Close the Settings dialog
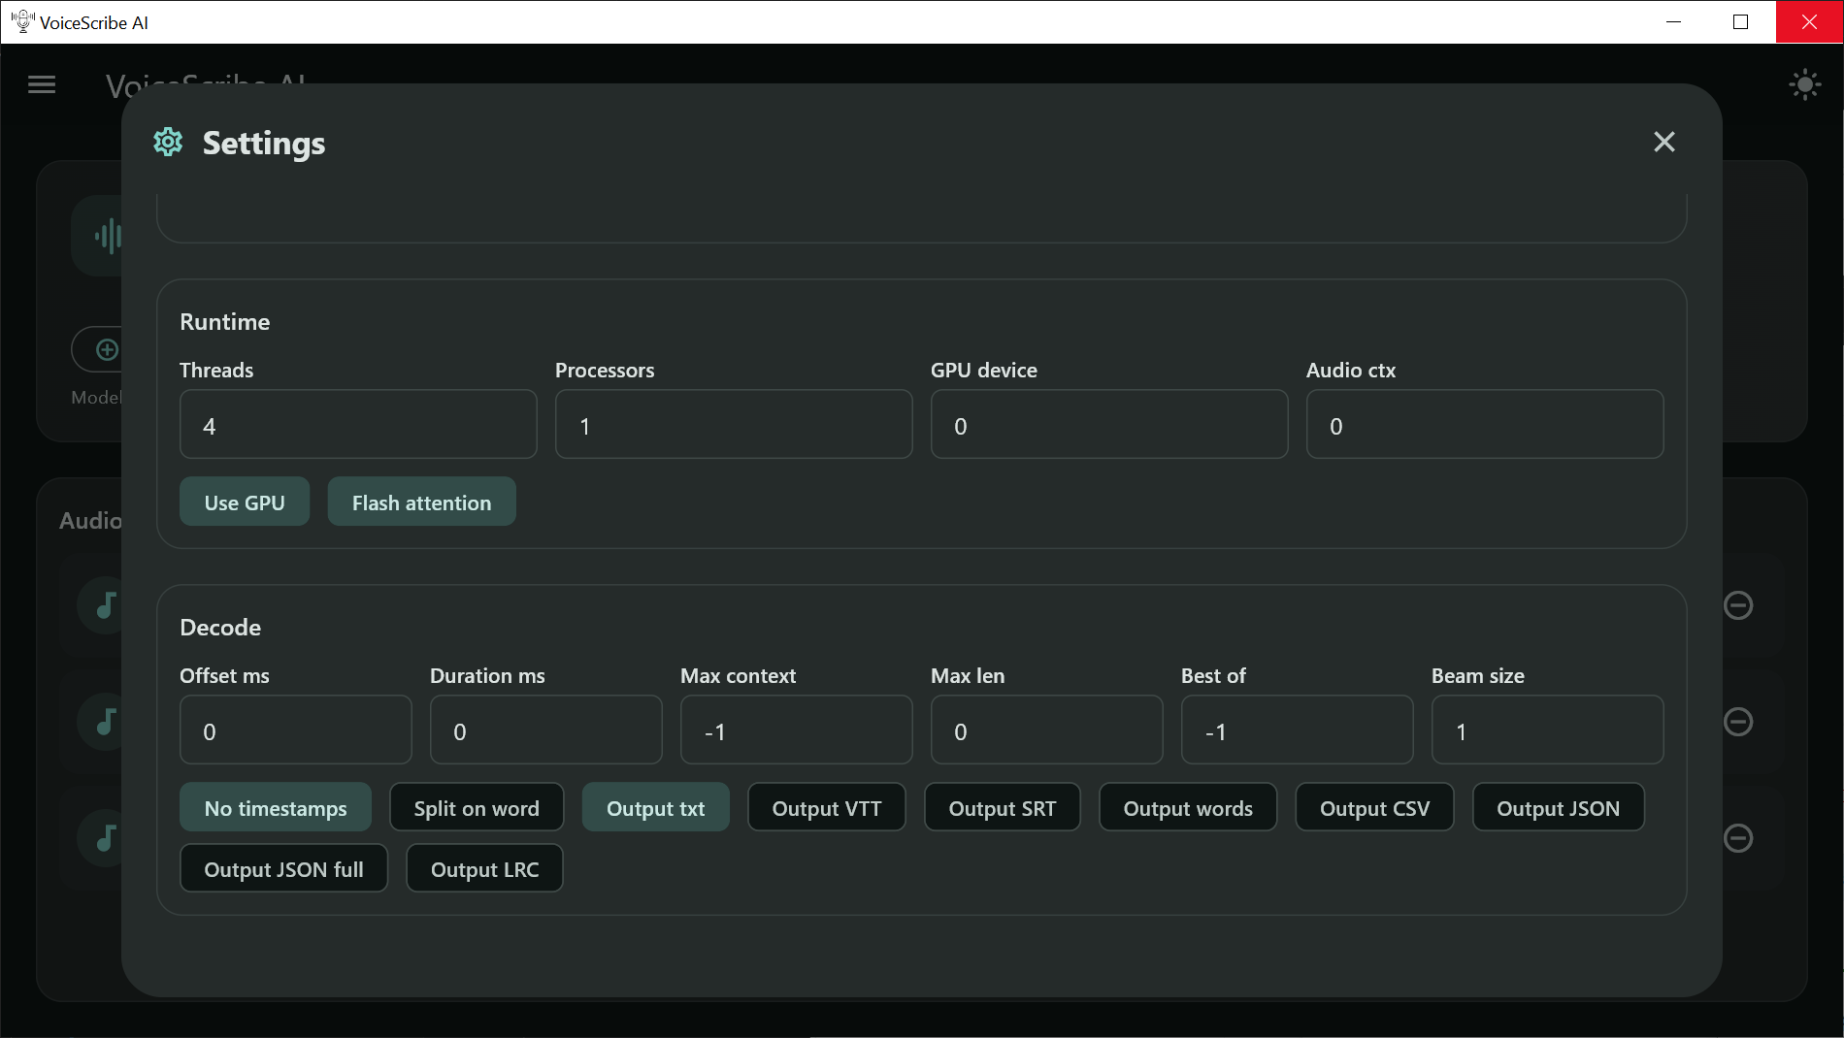The image size is (1844, 1038). point(1663,142)
